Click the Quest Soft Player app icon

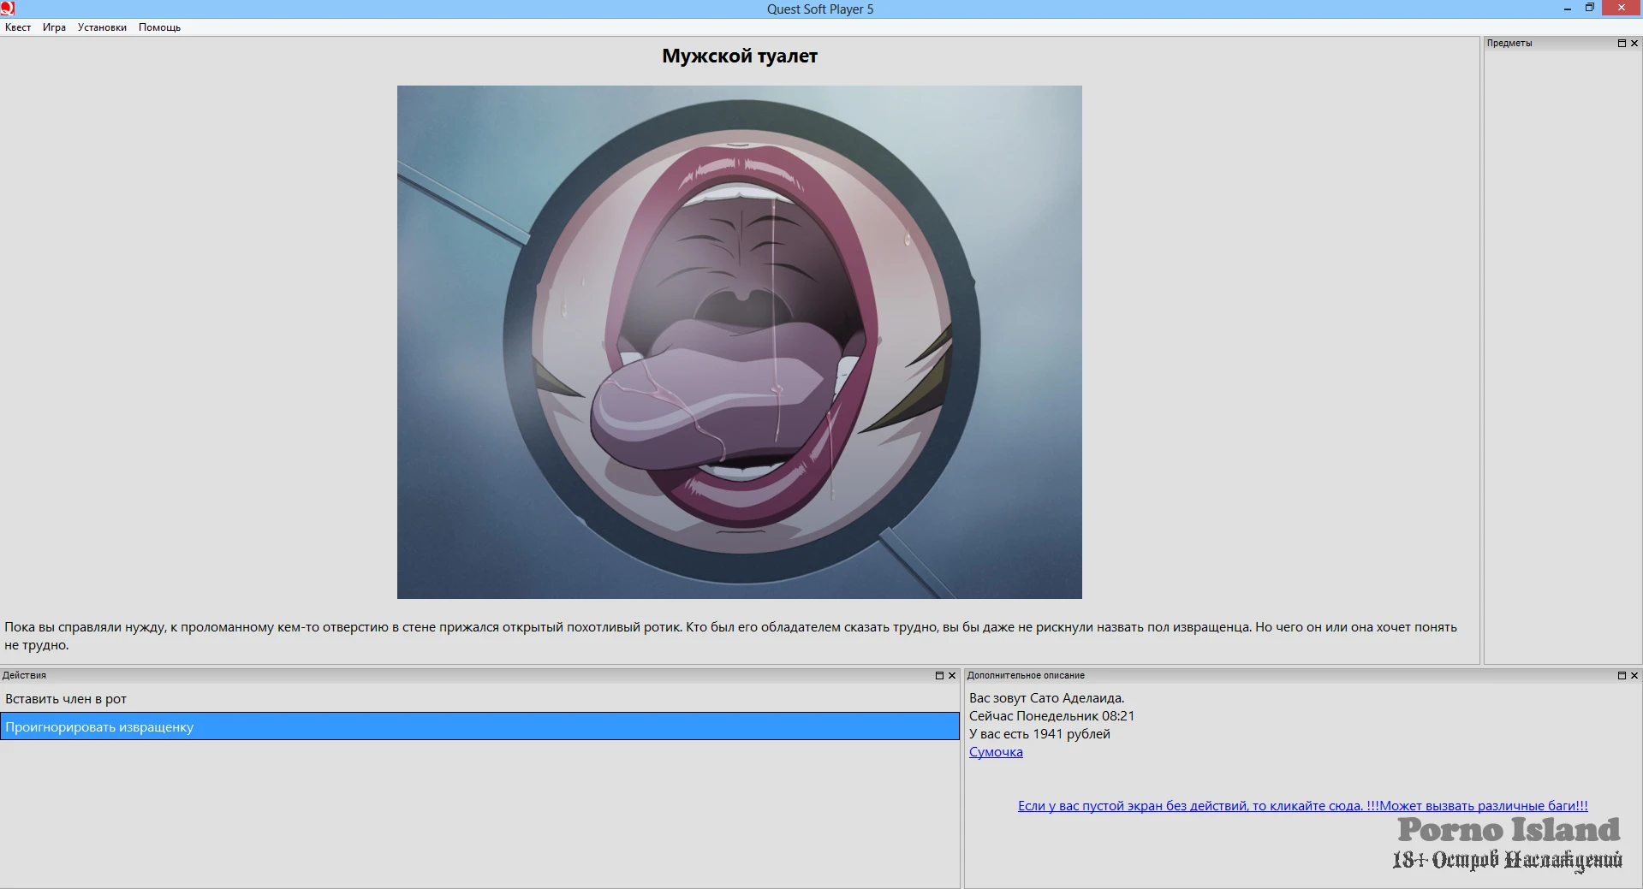click(8, 9)
